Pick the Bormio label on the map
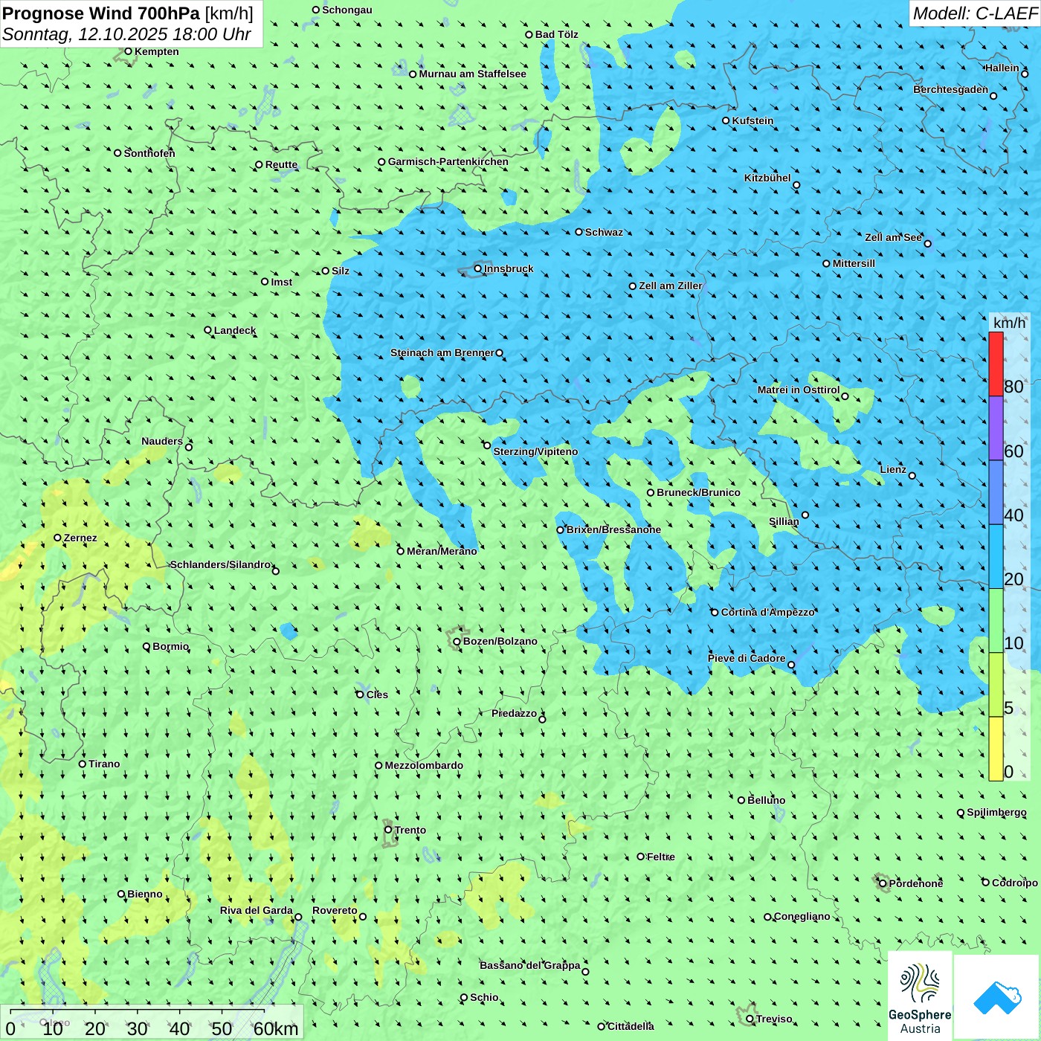The image size is (1041, 1041). tap(171, 646)
